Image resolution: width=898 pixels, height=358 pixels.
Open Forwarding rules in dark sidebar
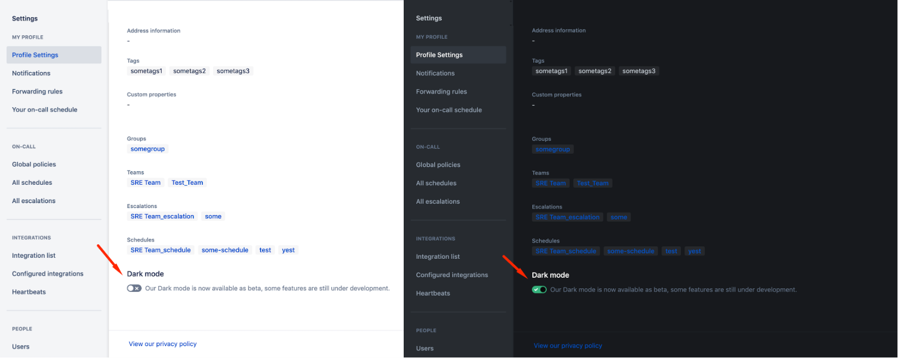[441, 92]
